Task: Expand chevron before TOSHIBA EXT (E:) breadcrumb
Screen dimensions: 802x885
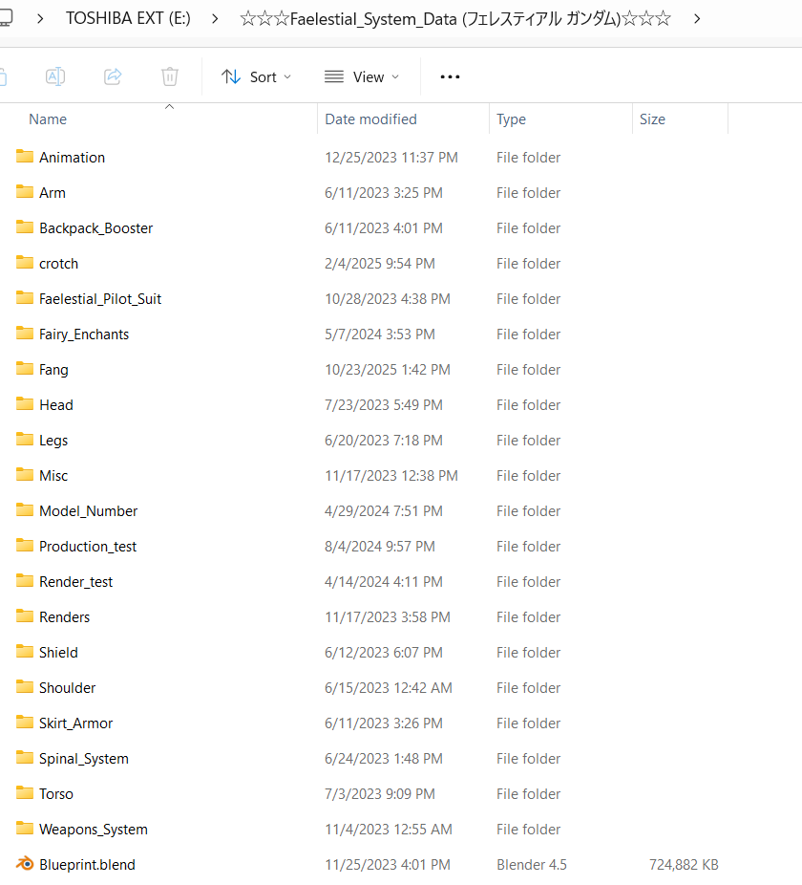Action: pos(40,19)
